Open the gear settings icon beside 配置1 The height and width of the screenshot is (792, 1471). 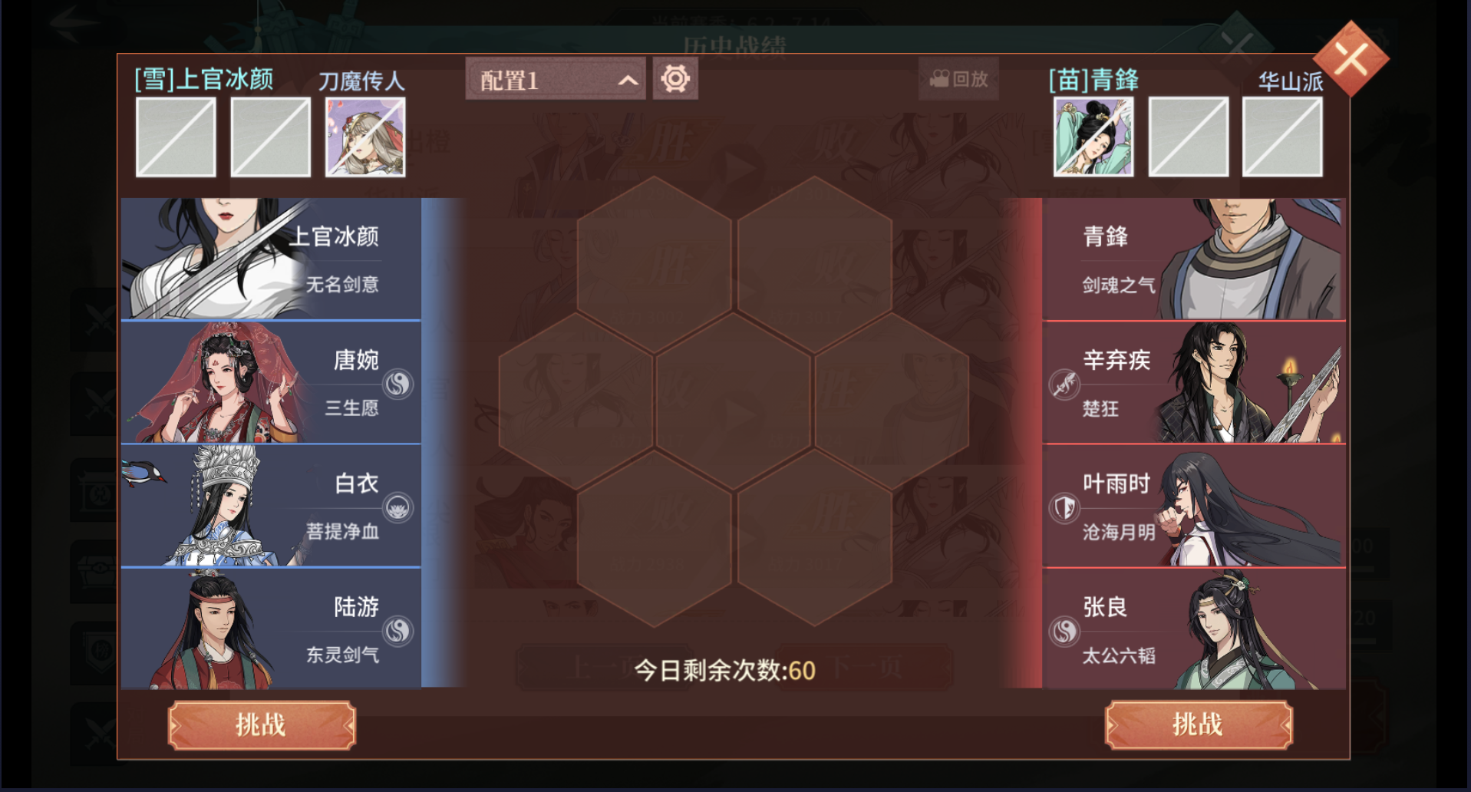click(675, 79)
